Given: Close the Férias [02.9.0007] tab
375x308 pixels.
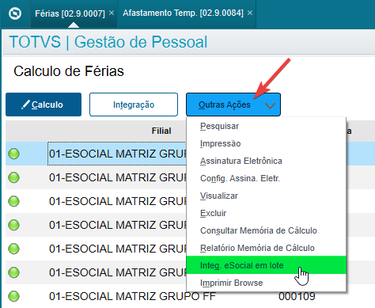Looking at the screenshot, I should 112,13.
